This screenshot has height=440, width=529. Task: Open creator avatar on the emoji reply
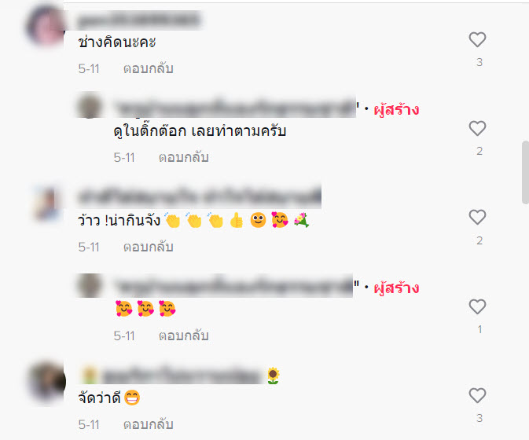point(89,285)
